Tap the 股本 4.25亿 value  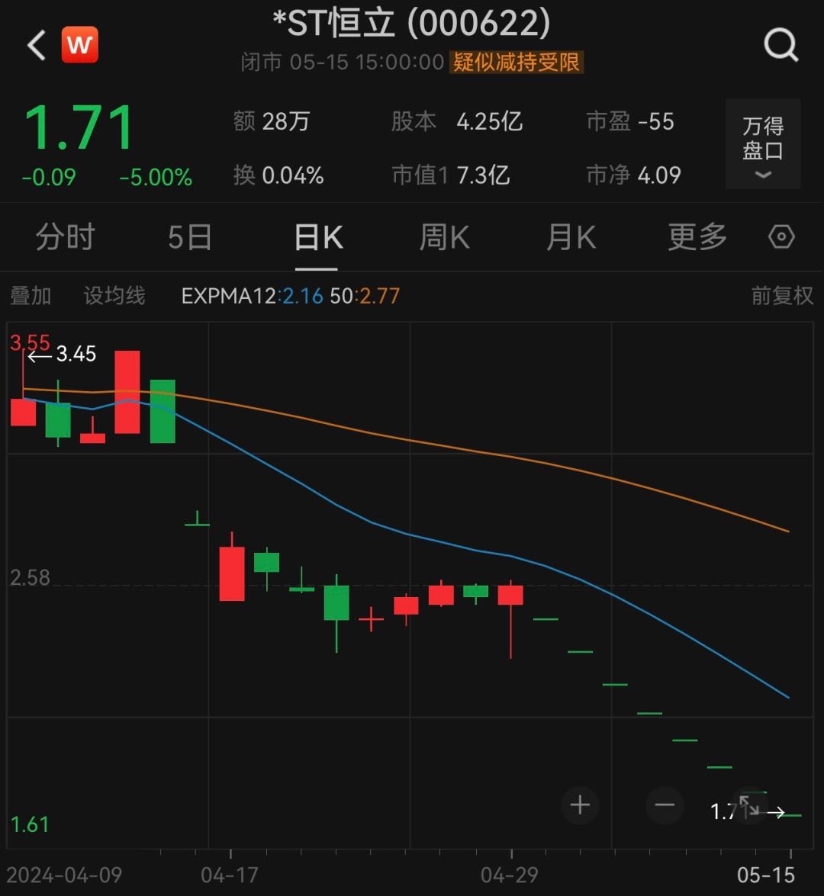457,121
